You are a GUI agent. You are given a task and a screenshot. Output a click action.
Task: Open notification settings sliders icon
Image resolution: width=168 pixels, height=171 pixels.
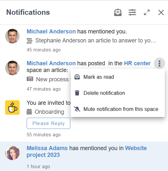coord(132,13)
